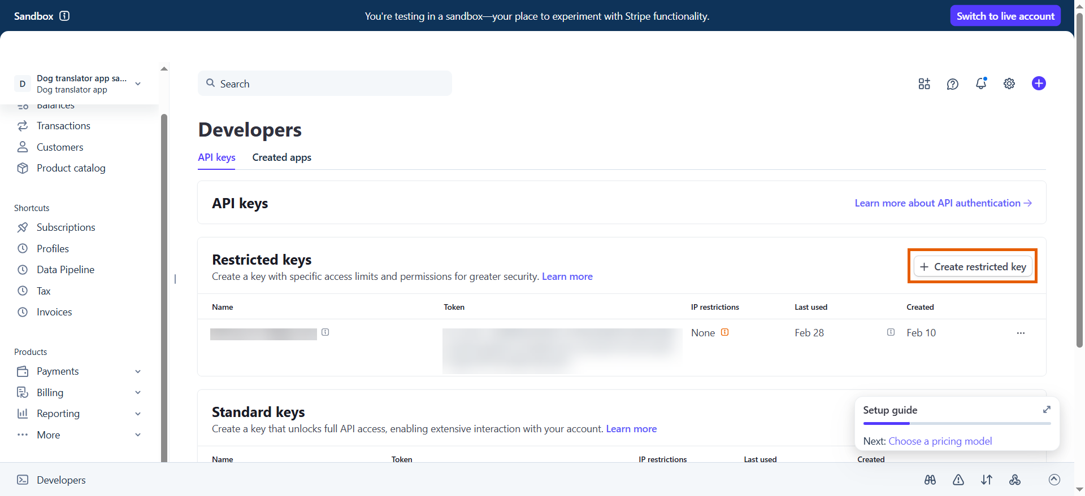This screenshot has height=496, width=1085.
Task: Click the Created date Feb 10
Action: (921, 333)
